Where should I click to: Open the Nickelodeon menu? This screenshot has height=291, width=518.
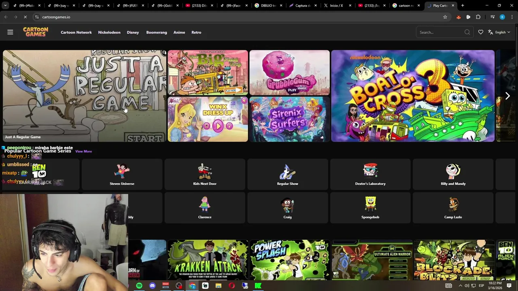[109, 32]
